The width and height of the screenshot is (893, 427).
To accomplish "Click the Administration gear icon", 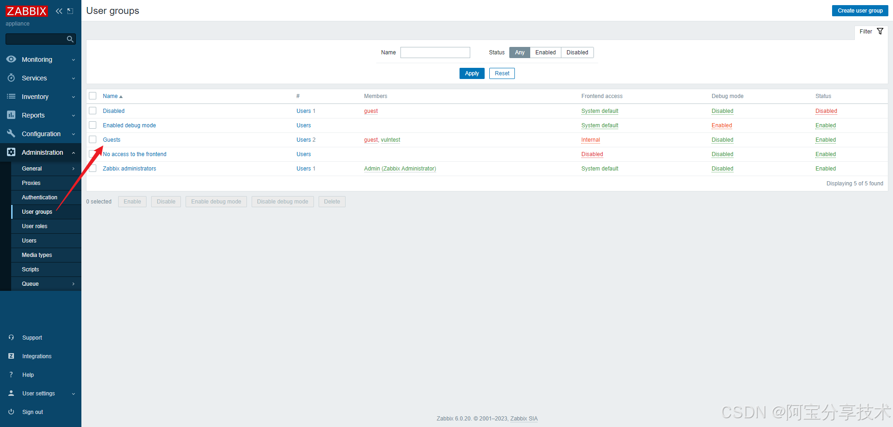I will (11, 152).
